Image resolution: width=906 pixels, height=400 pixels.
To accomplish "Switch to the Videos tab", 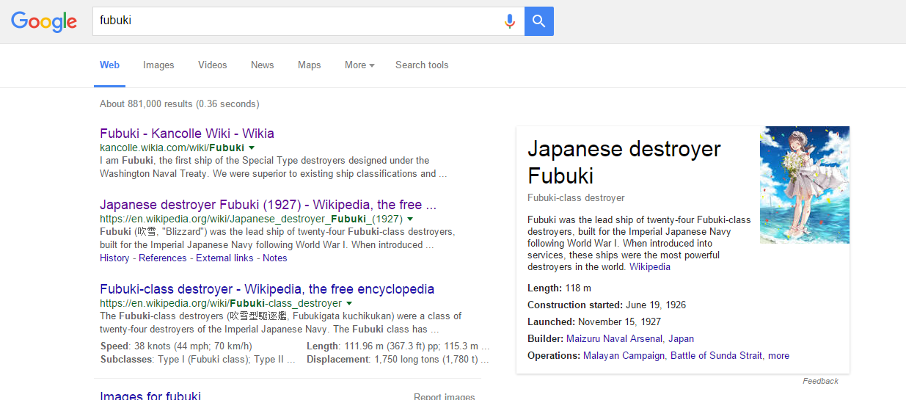I will [x=212, y=65].
